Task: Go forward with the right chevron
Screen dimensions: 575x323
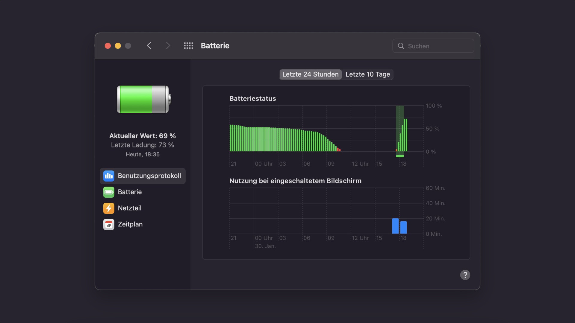Action: click(168, 46)
